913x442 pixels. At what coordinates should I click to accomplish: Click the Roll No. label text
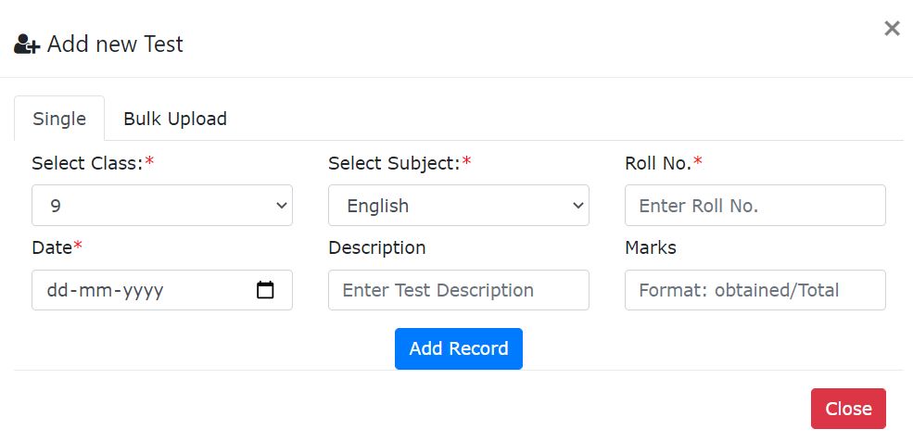[x=658, y=163]
